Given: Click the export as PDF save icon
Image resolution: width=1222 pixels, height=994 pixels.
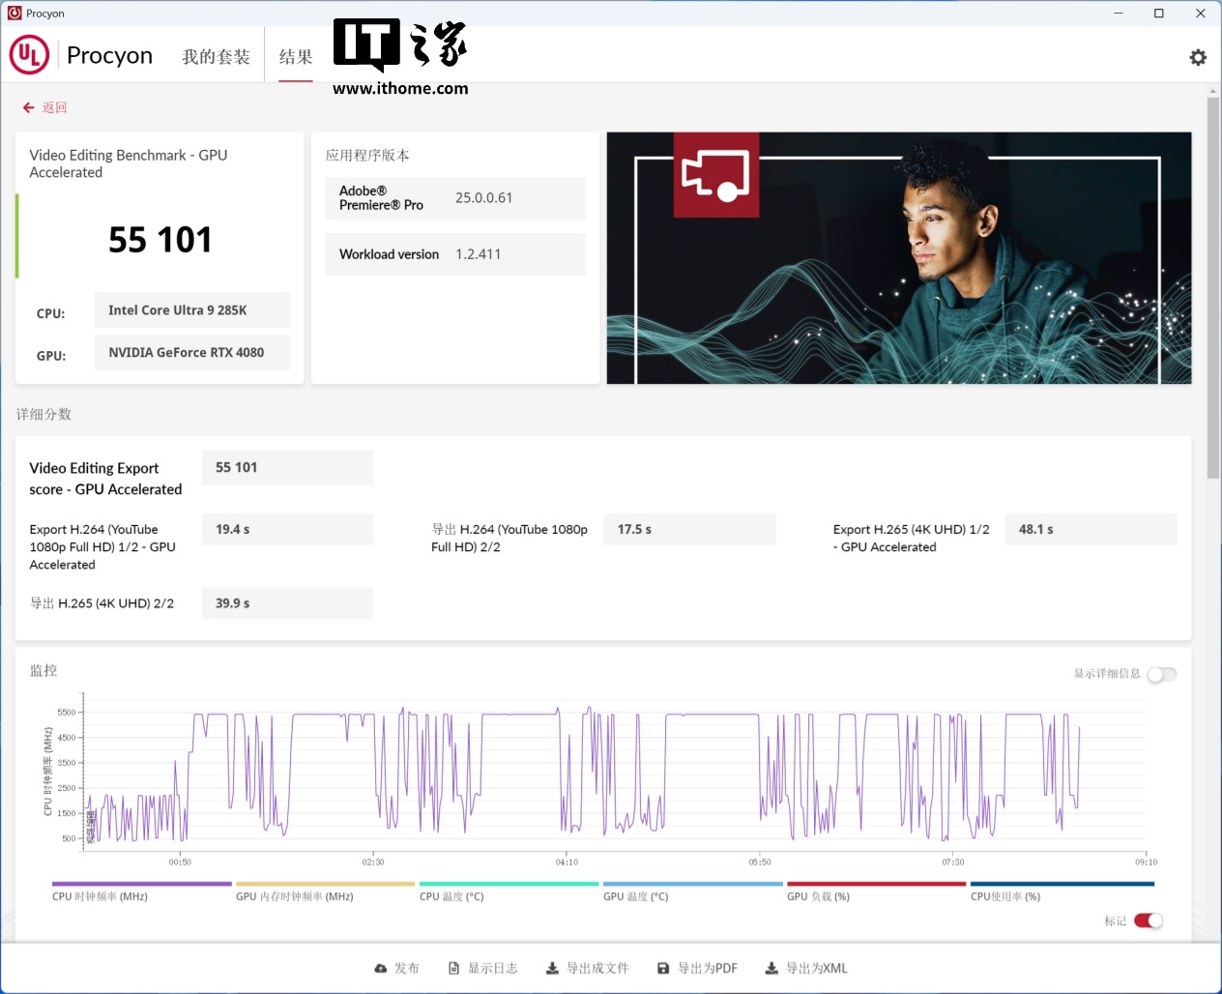Looking at the screenshot, I should click(663, 968).
